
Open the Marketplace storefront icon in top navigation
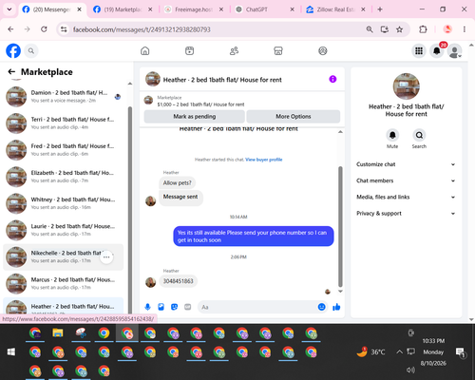point(278,51)
